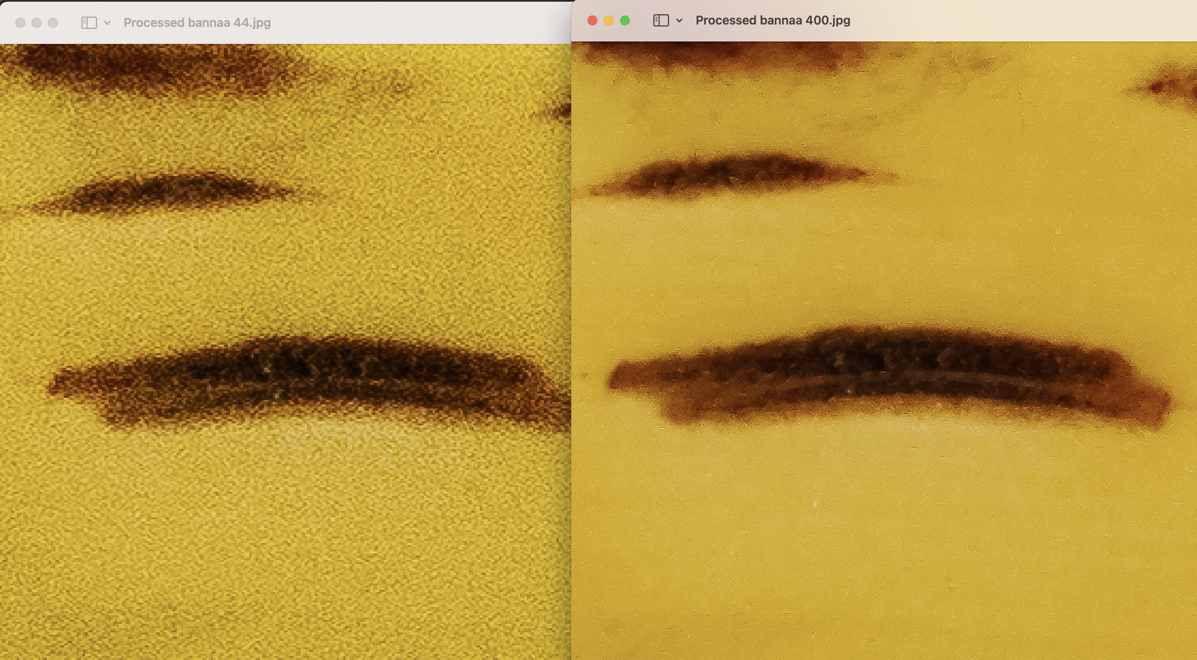
Task: Minimize the bannaa 400.jpg window with yellow button
Action: tap(608, 20)
